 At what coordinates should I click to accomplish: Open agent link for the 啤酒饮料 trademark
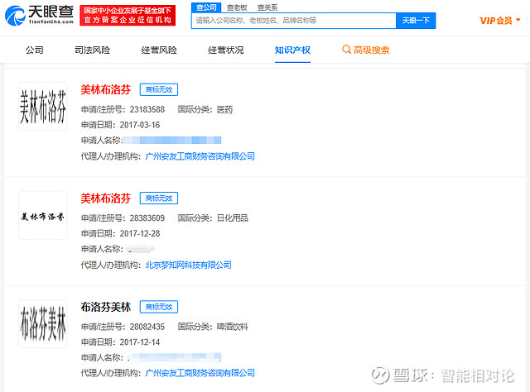pos(200,373)
